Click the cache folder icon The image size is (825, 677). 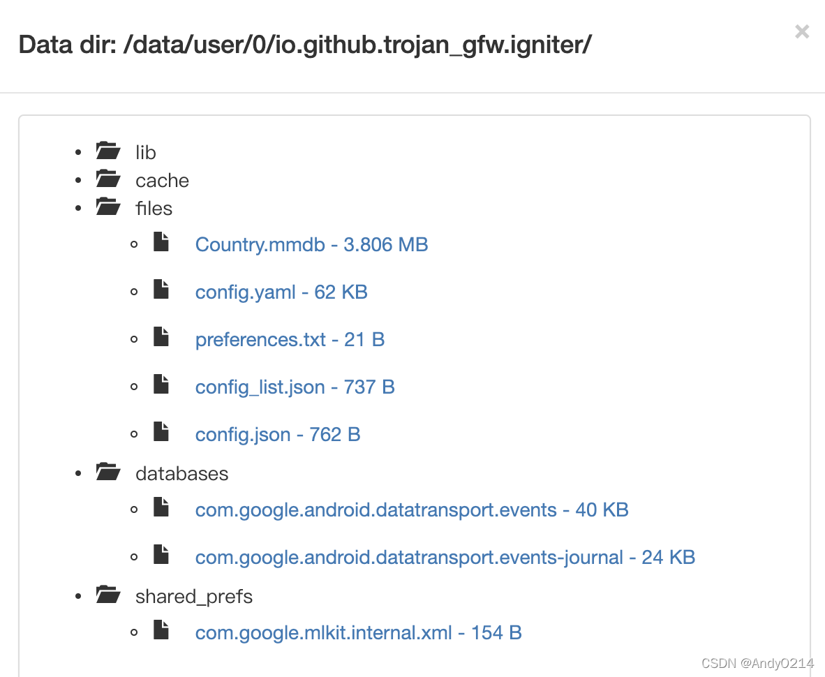107,179
